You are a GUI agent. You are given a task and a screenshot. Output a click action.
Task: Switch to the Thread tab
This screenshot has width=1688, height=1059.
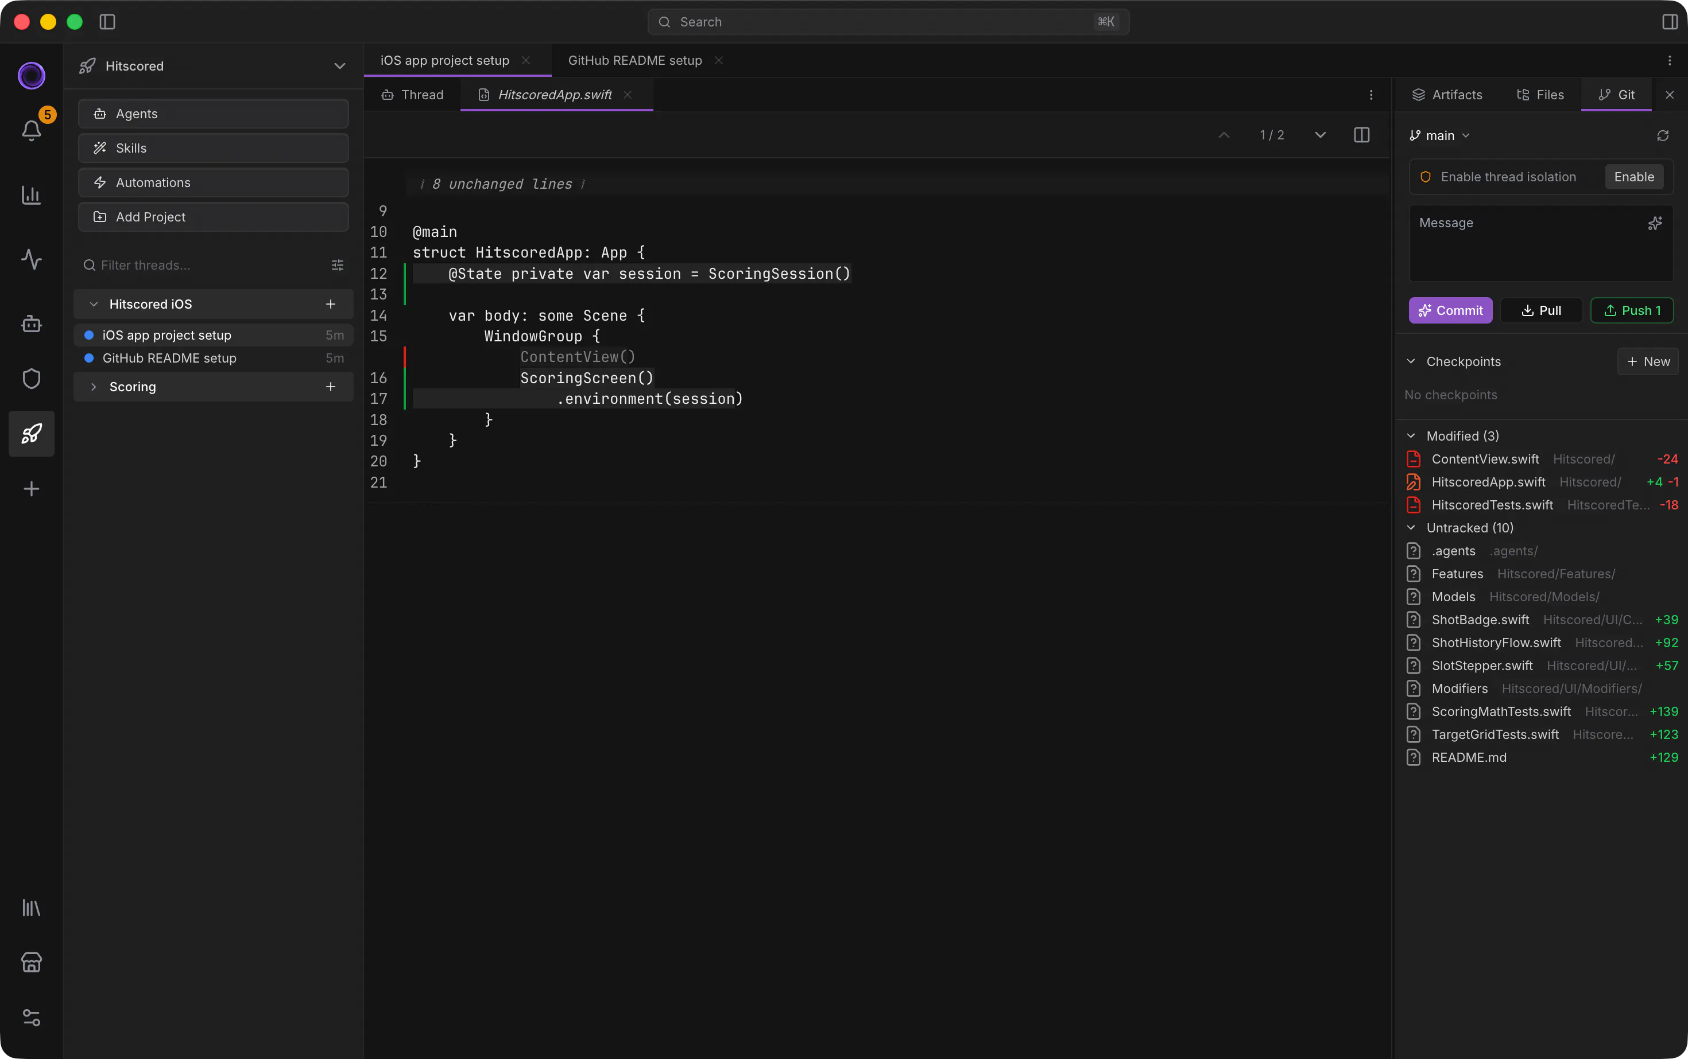tap(412, 95)
